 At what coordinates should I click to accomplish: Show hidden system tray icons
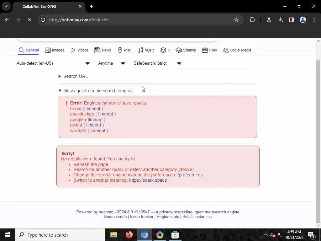pos(265,235)
